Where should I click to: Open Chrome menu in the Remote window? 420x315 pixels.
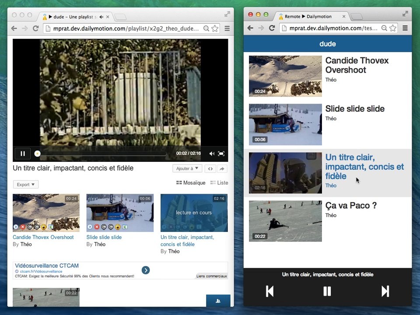[x=405, y=28]
